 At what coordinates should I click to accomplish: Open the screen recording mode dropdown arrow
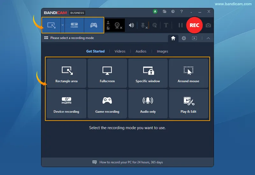pyautogui.click(x=62, y=25)
